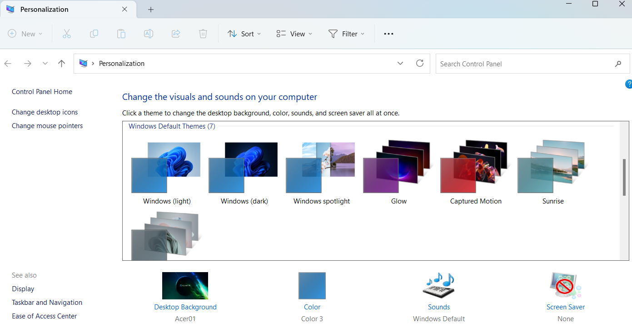Click the Share icon in toolbar
Image resolution: width=632 pixels, height=328 pixels.
pos(176,34)
